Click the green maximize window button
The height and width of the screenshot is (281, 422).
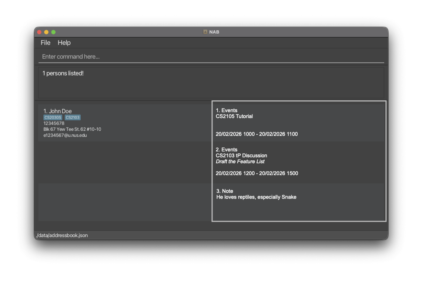(53, 32)
